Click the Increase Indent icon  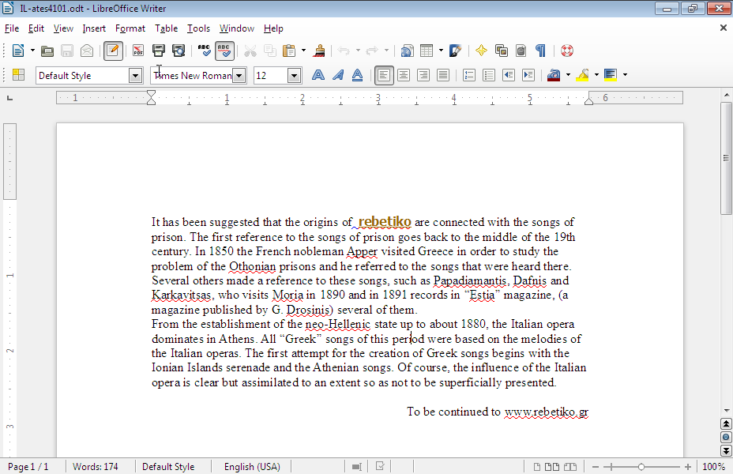click(528, 75)
